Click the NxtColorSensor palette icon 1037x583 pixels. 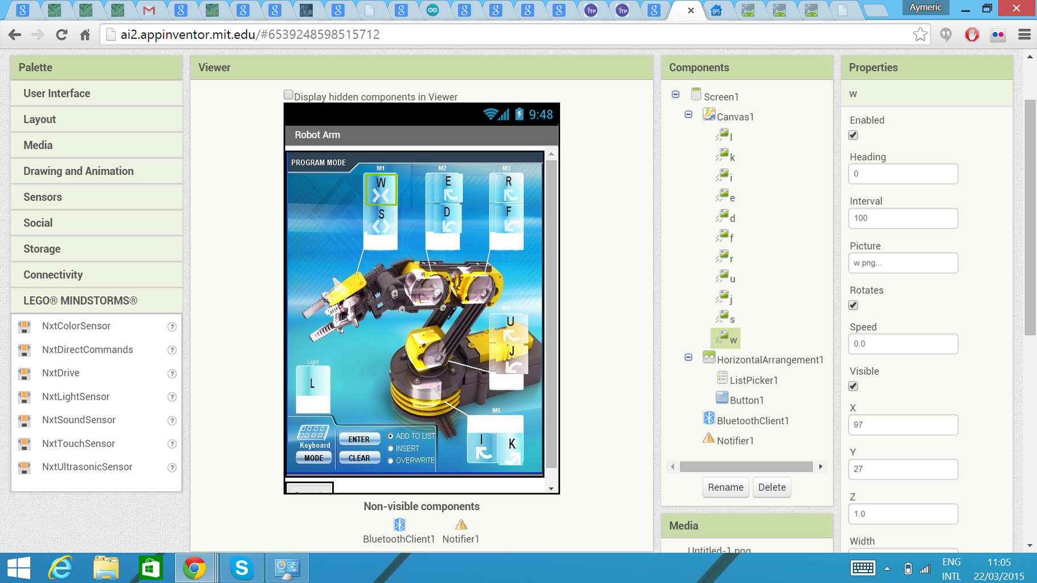coord(25,327)
